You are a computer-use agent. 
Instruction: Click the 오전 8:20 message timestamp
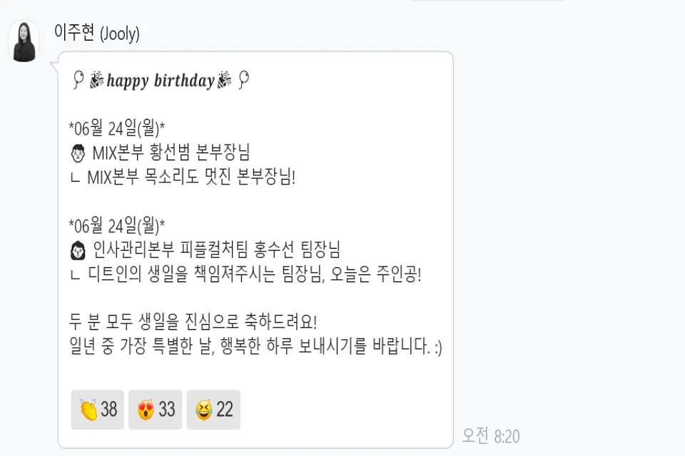tap(491, 435)
